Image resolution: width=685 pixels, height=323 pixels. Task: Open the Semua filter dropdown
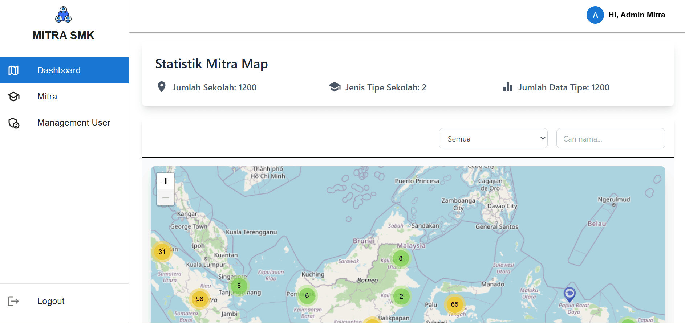coord(493,138)
